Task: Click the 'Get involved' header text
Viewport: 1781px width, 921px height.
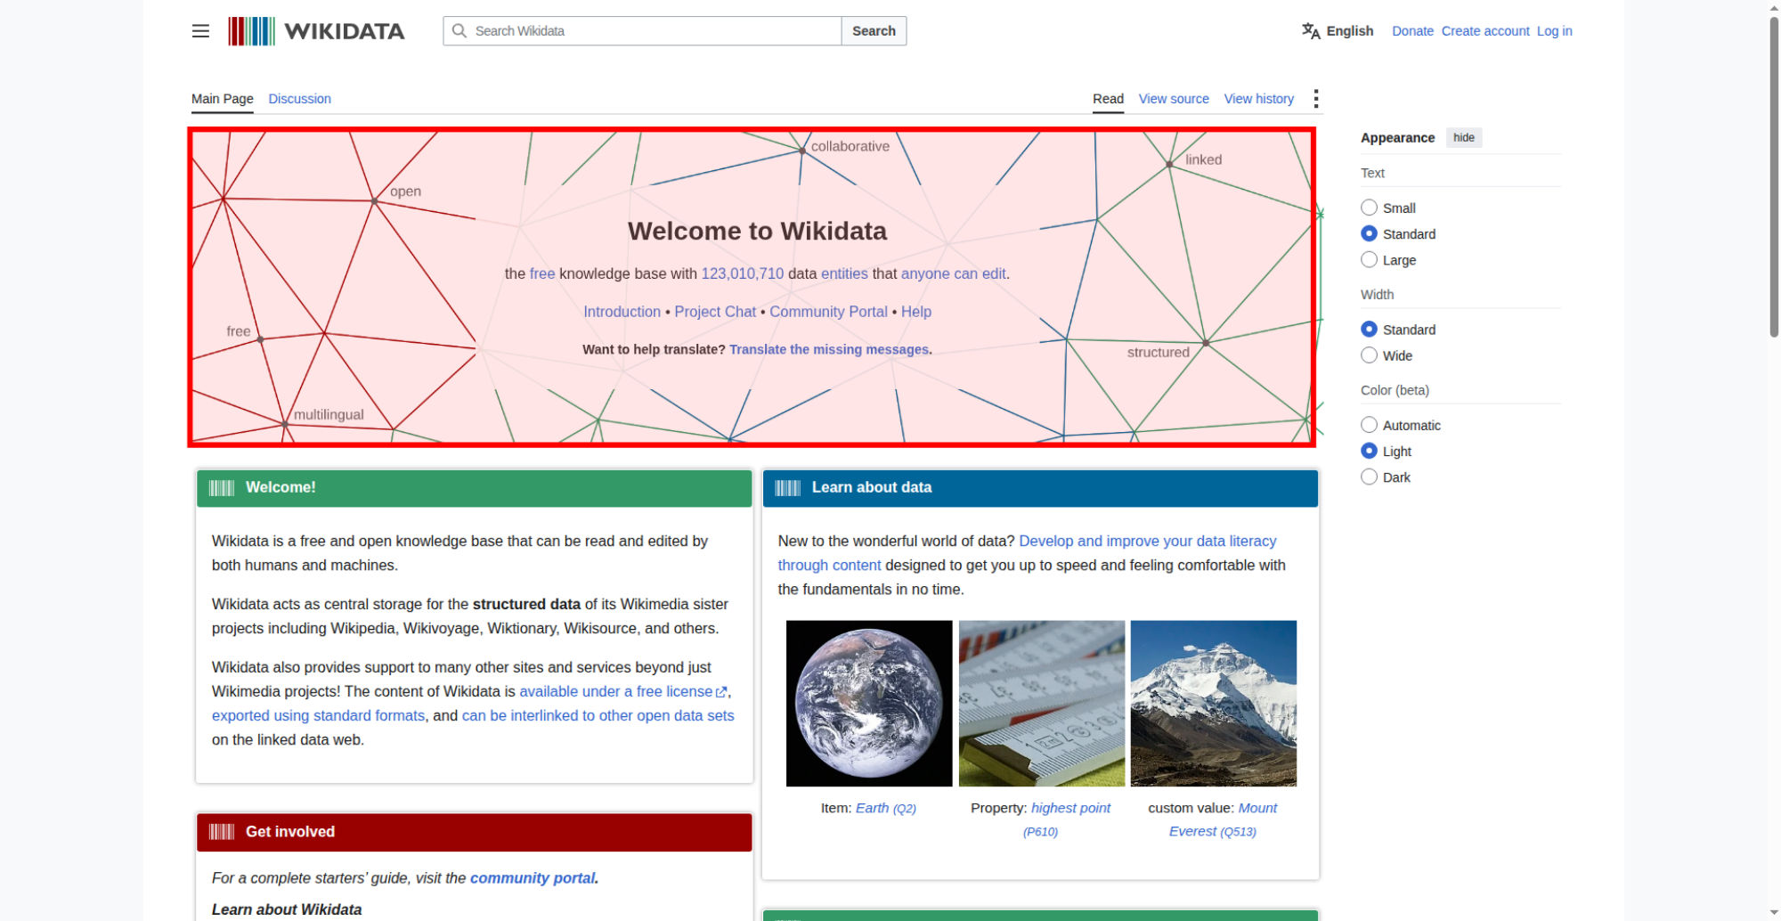Action: click(x=290, y=832)
